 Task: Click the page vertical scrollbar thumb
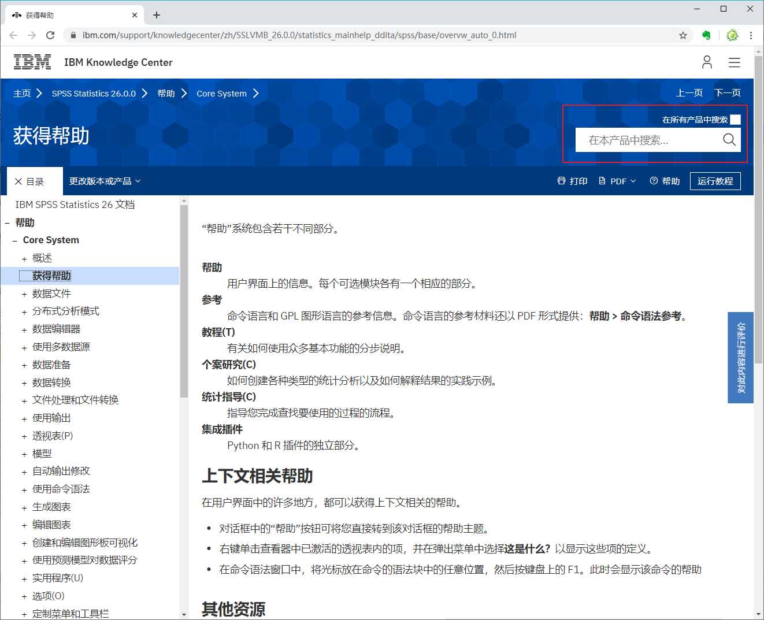coord(758,210)
